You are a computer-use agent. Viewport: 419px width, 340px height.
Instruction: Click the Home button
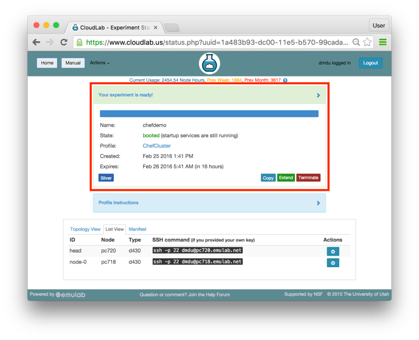tap(47, 63)
